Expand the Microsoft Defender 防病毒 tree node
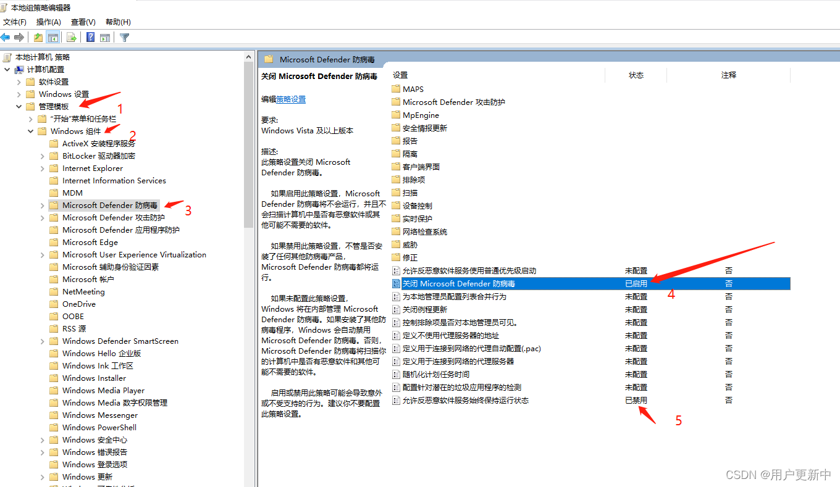Screen dimensions: 840x487 pos(42,205)
